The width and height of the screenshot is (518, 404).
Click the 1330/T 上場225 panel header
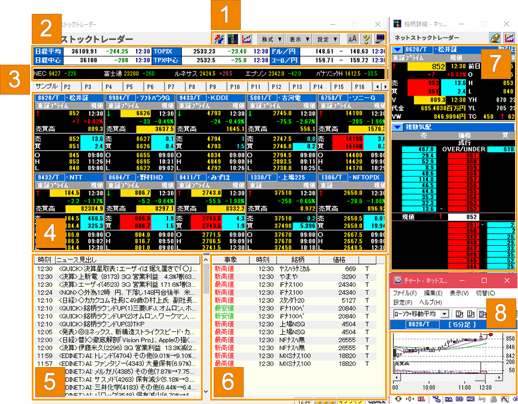pyautogui.click(x=282, y=177)
